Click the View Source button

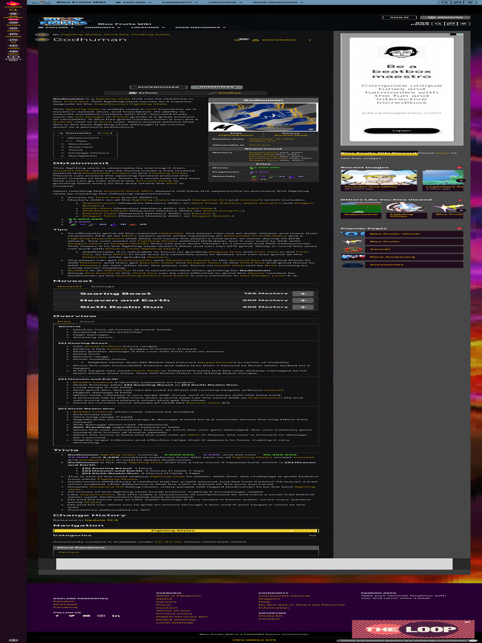(278, 40)
